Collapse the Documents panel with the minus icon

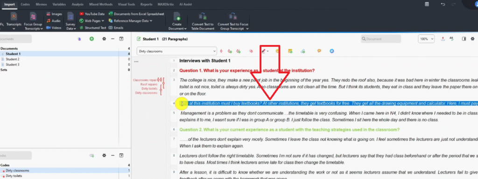tap(112, 39)
